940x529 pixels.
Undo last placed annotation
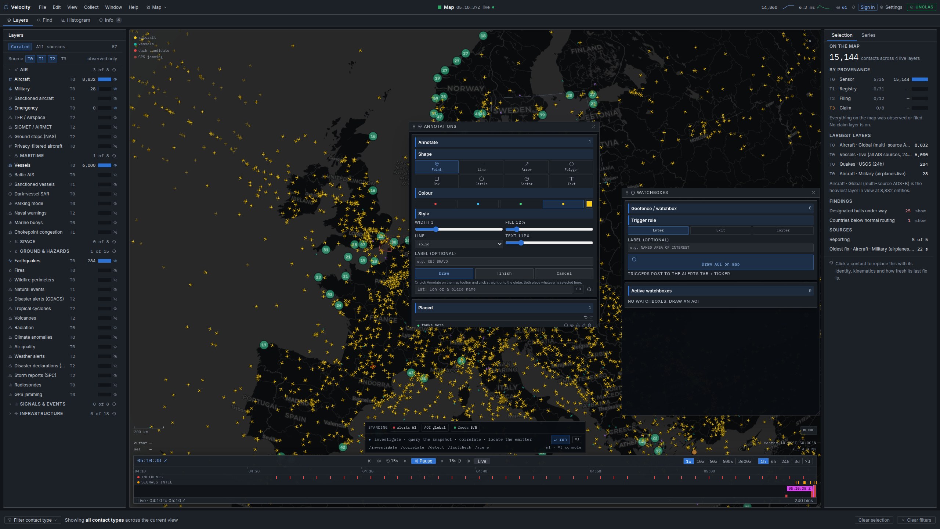585,317
